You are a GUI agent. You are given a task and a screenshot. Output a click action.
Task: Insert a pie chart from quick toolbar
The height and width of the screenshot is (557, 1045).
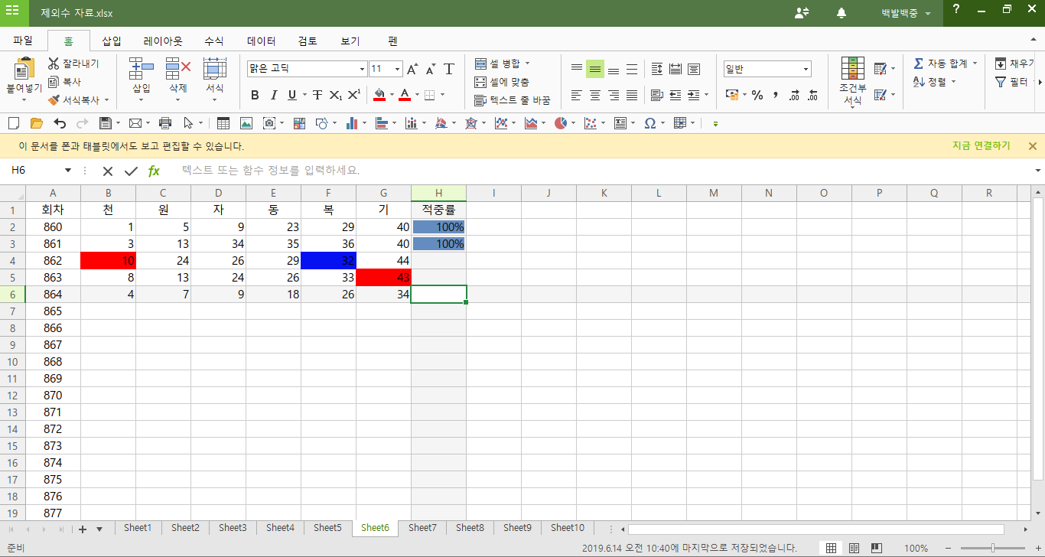pyautogui.click(x=561, y=123)
